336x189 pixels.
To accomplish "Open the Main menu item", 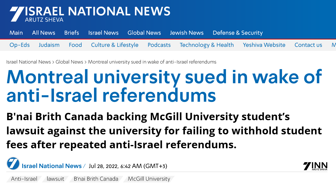I will pos(16,33).
